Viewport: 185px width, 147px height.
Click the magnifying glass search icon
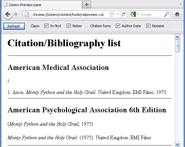point(167,14)
